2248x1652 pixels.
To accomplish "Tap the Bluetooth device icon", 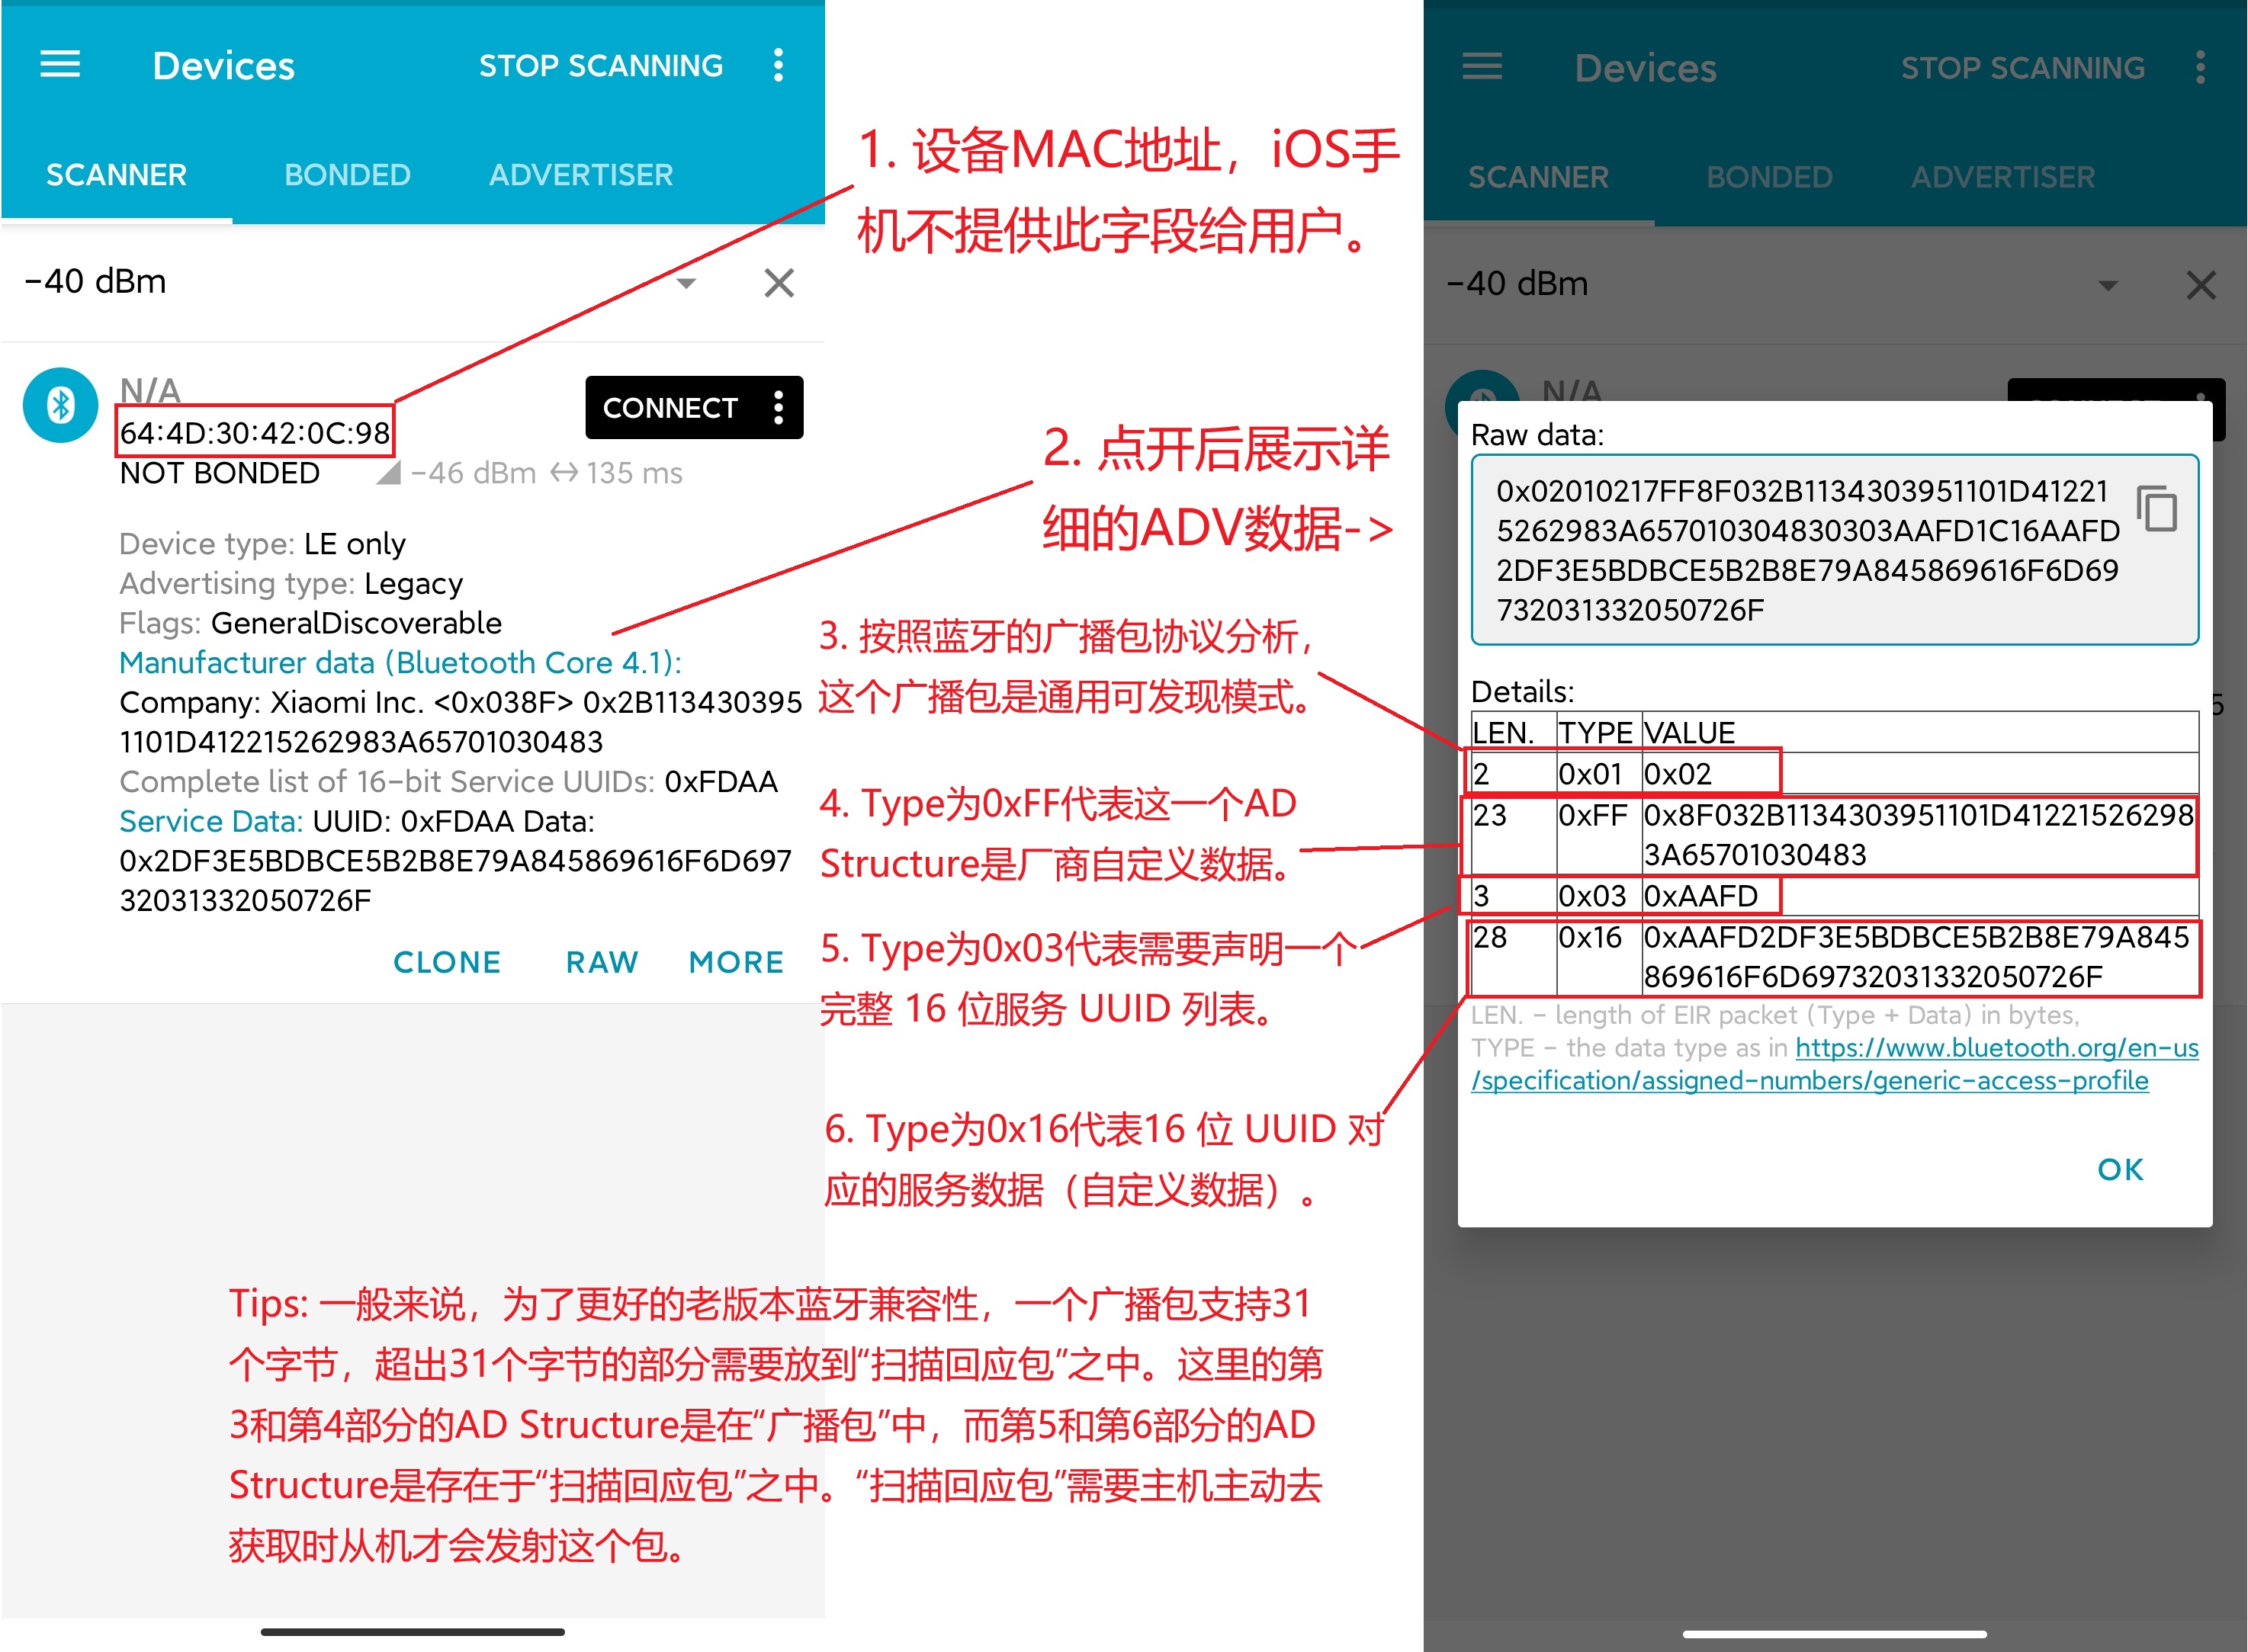I will click(x=60, y=405).
